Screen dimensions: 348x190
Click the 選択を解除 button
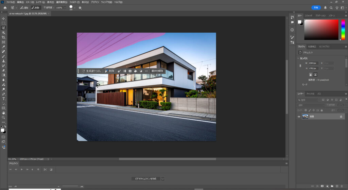point(157,71)
